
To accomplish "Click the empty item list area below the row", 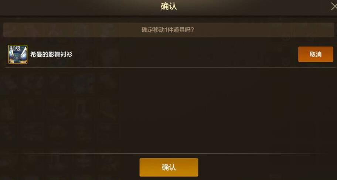I will click(x=168, y=110).
